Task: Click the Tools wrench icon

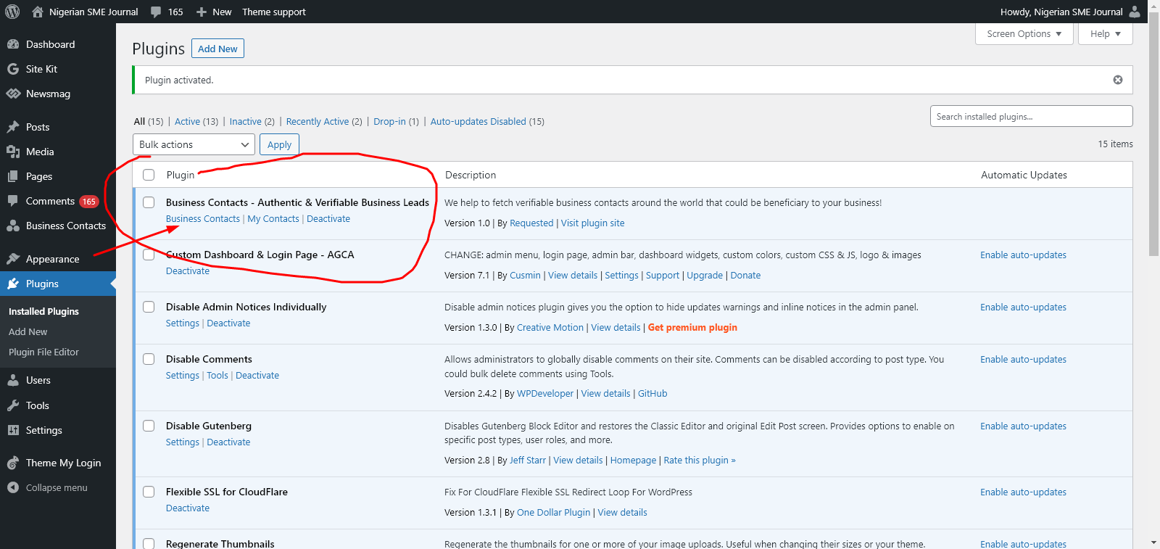Action: (x=13, y=405)
